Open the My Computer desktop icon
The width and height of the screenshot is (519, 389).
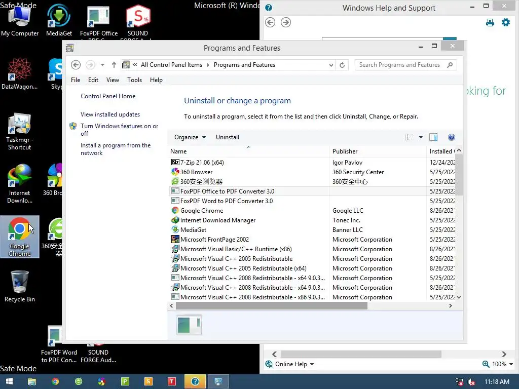[20, 20]
